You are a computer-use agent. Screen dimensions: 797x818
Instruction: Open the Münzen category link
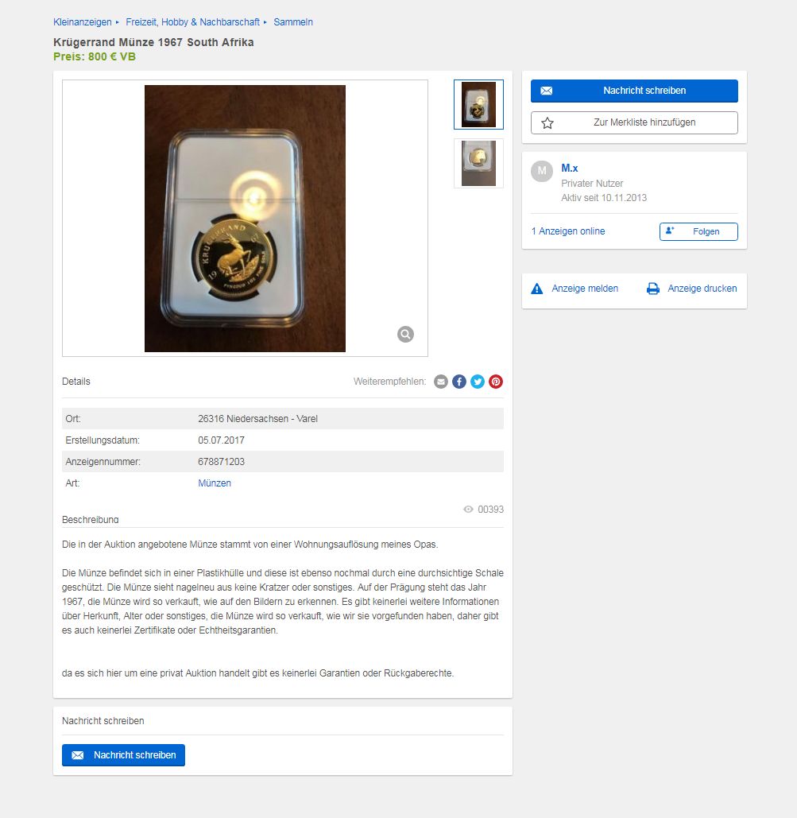[215, 483]
